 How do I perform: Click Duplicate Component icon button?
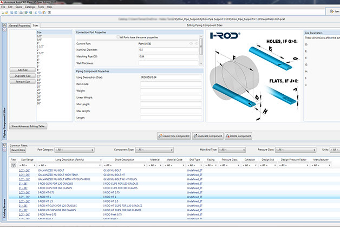point(196,135)
